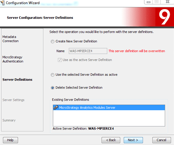Choose Use the selected Server Definition as active
This screenshot has width=174, height=145.
[x=52, y=75]
